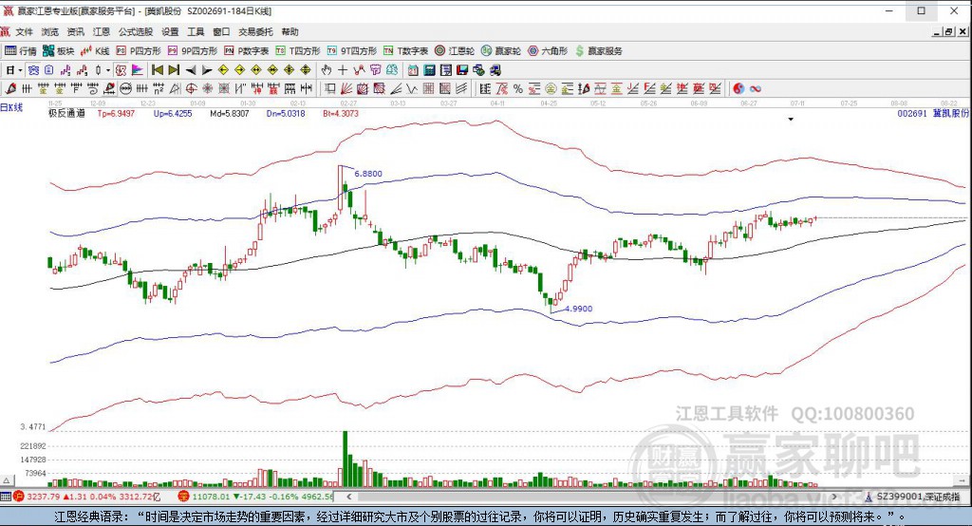Select the red target circle tool
The image size is (972, 526).
(x=191, y=88)
